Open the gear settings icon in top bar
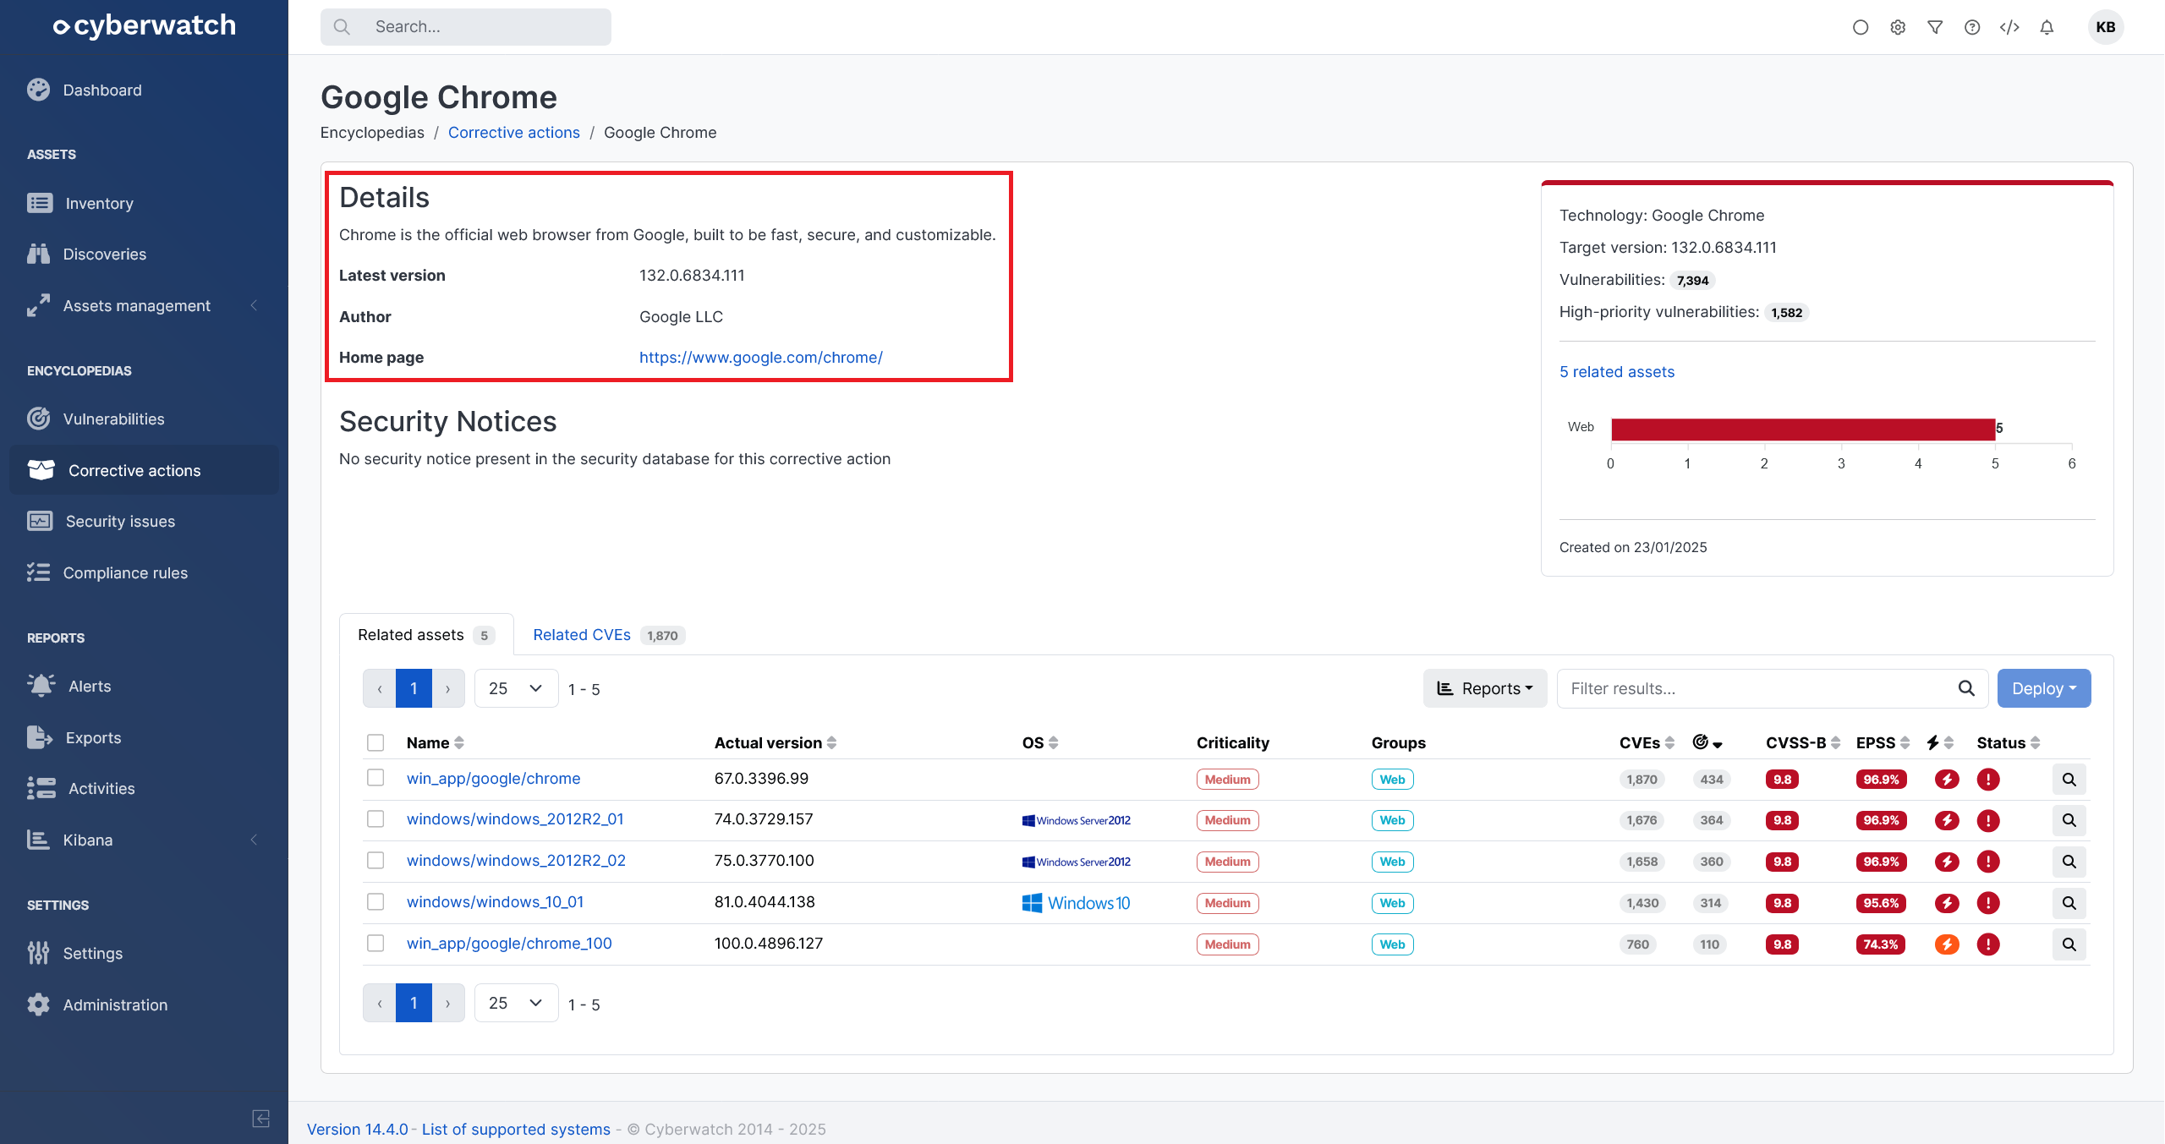 click(1898, 27)
